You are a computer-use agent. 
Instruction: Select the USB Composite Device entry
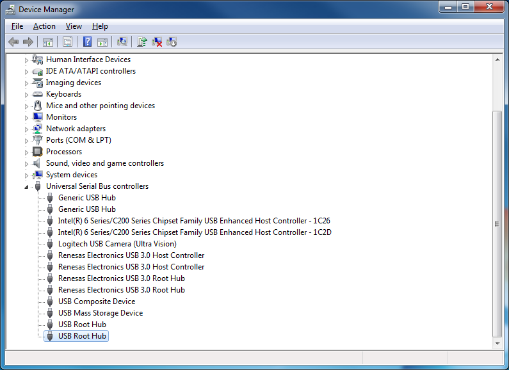click(x=97, y=302)
